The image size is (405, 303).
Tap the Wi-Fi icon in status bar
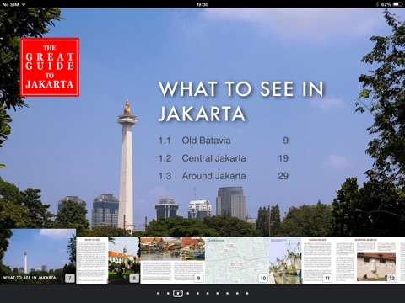point(24,4)
